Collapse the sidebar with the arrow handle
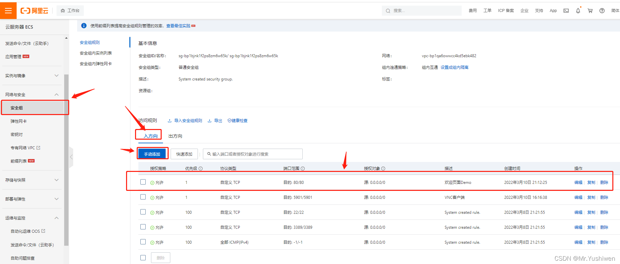Screen dimensions: 620x264 (x=71, y=157)
